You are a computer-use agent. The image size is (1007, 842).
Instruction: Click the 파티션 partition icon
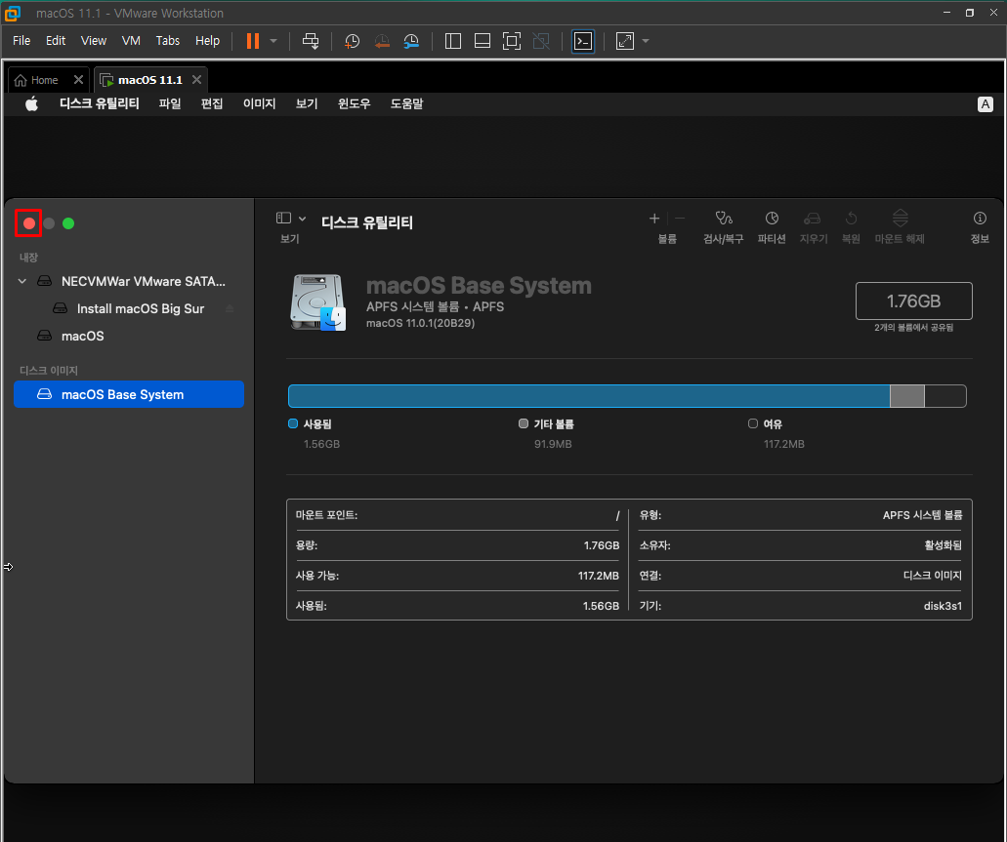772,219
